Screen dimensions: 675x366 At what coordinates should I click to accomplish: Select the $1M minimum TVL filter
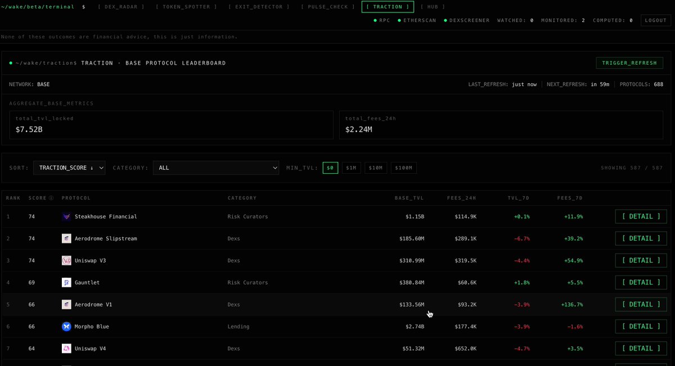pos(352,168)
